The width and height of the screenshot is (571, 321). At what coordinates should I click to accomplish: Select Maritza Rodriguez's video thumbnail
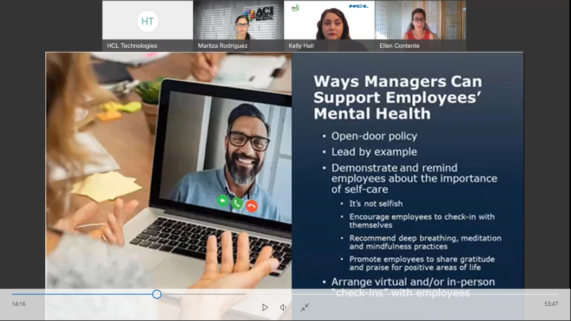click(238, 26)
